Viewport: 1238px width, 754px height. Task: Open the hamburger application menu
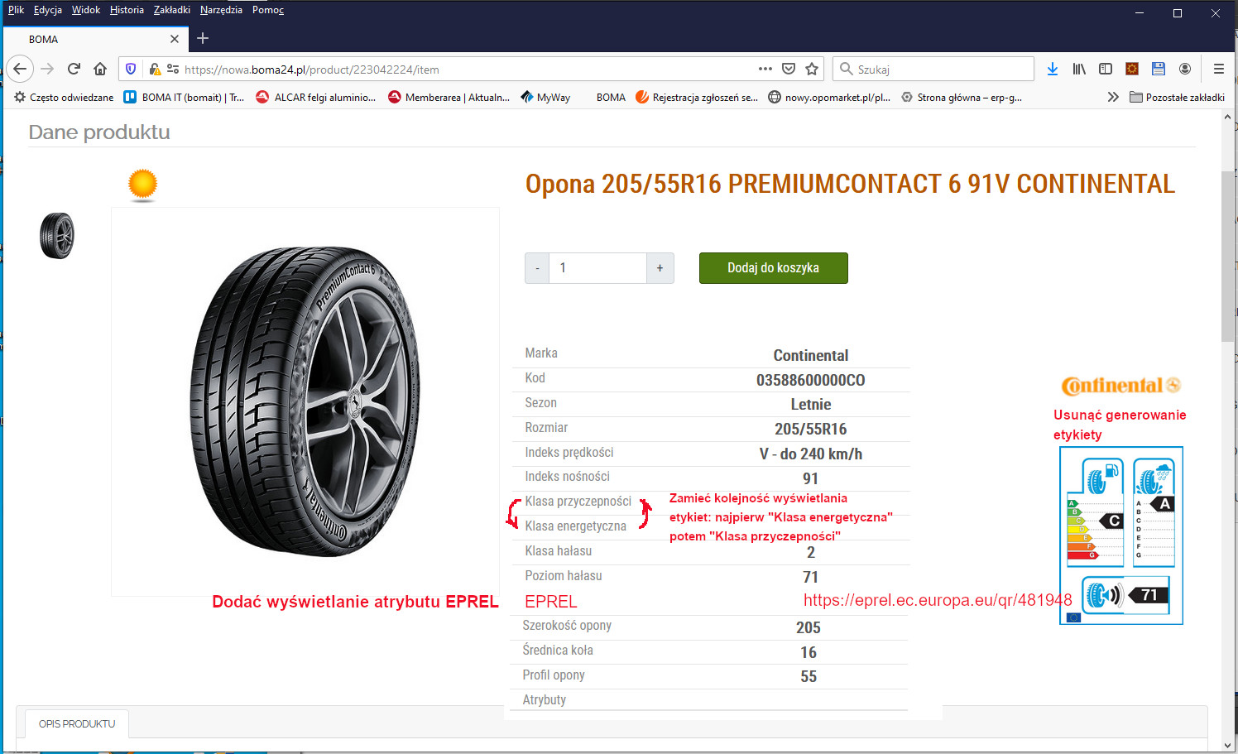[1218, 70]
